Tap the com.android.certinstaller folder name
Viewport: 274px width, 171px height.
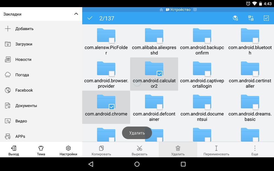(x=250, y=83)
